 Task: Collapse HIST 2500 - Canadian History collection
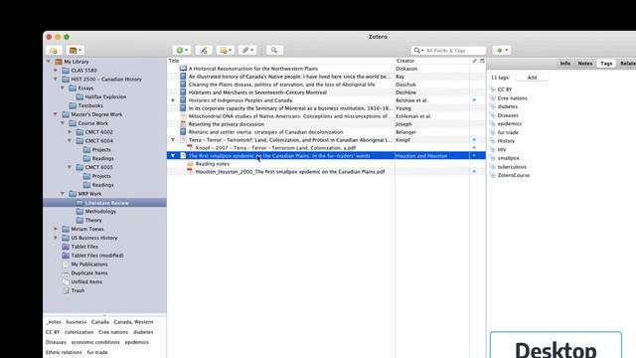click(x=56, y=80)
